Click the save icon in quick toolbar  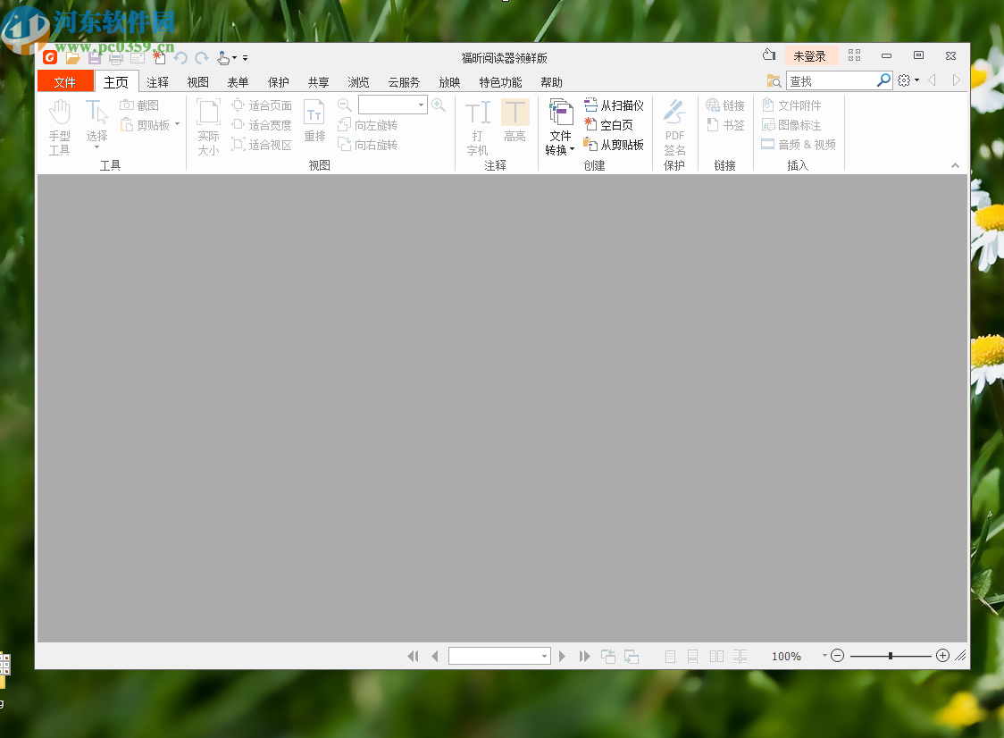(x=95, y=58)
